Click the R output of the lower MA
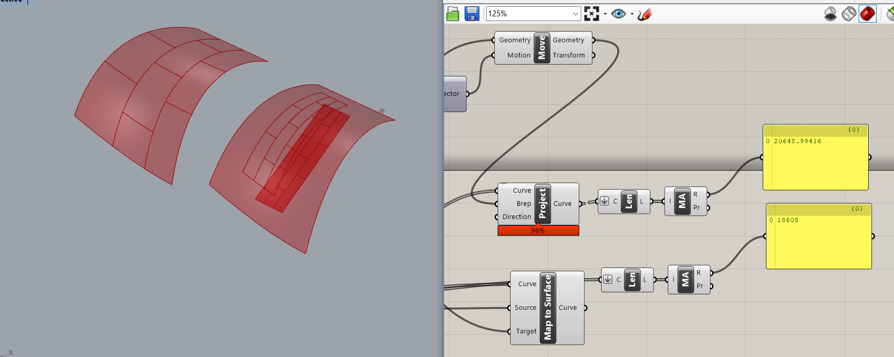 point(699,273)
